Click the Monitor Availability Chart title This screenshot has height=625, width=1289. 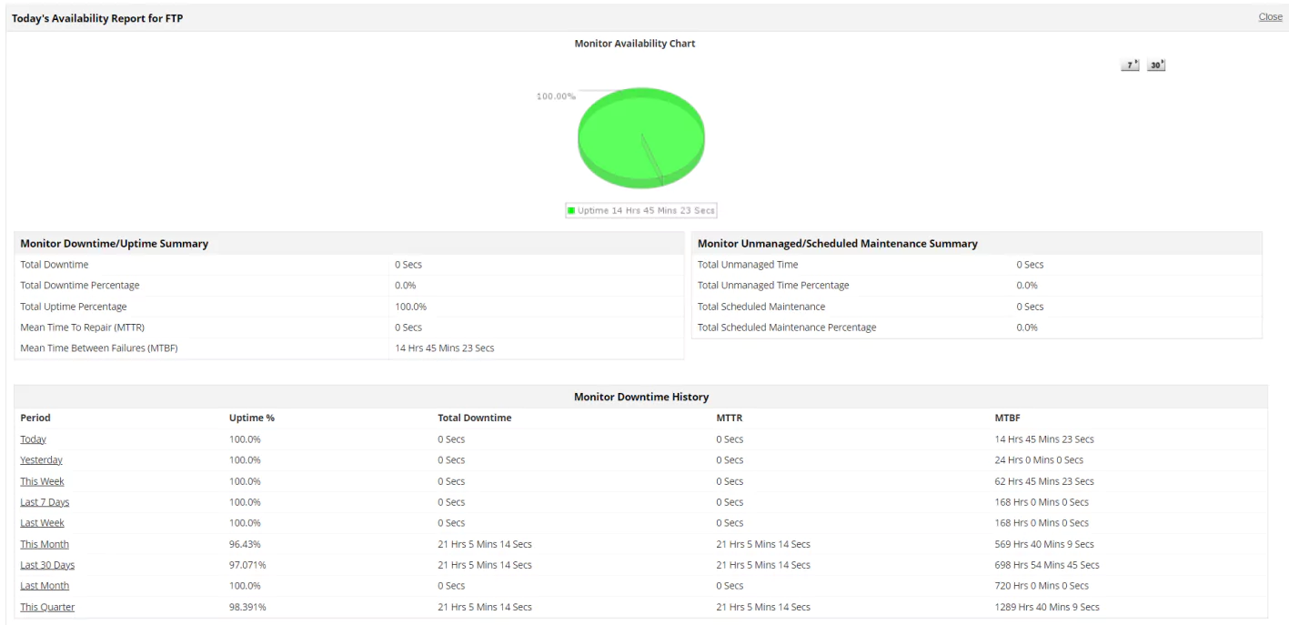point(635,43)
